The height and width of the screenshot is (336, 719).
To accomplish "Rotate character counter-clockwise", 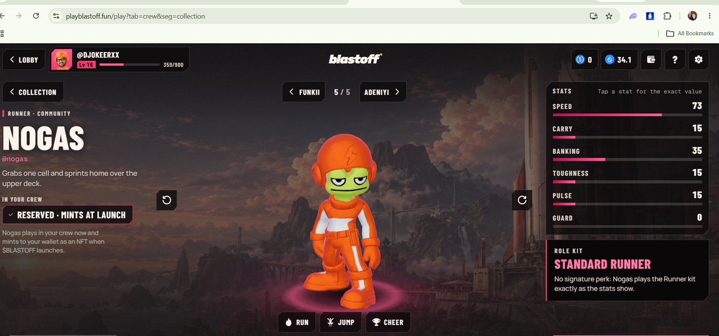I will pos(167,200).
